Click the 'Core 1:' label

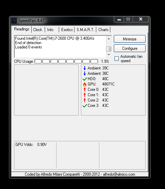(93, 95)
